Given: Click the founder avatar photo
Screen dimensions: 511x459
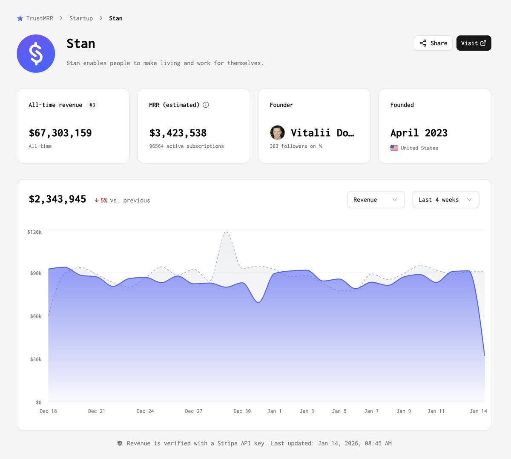Looking at the screenshot, I should [277, 133].
